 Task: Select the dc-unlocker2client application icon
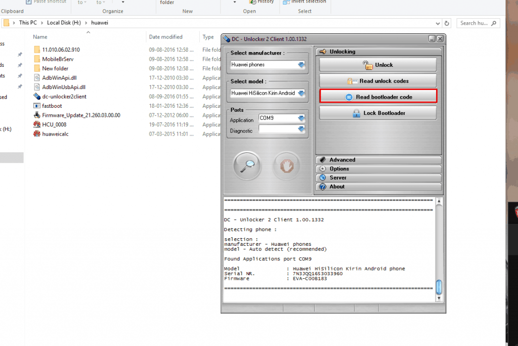pyautogui.click(x=37, y=97)
